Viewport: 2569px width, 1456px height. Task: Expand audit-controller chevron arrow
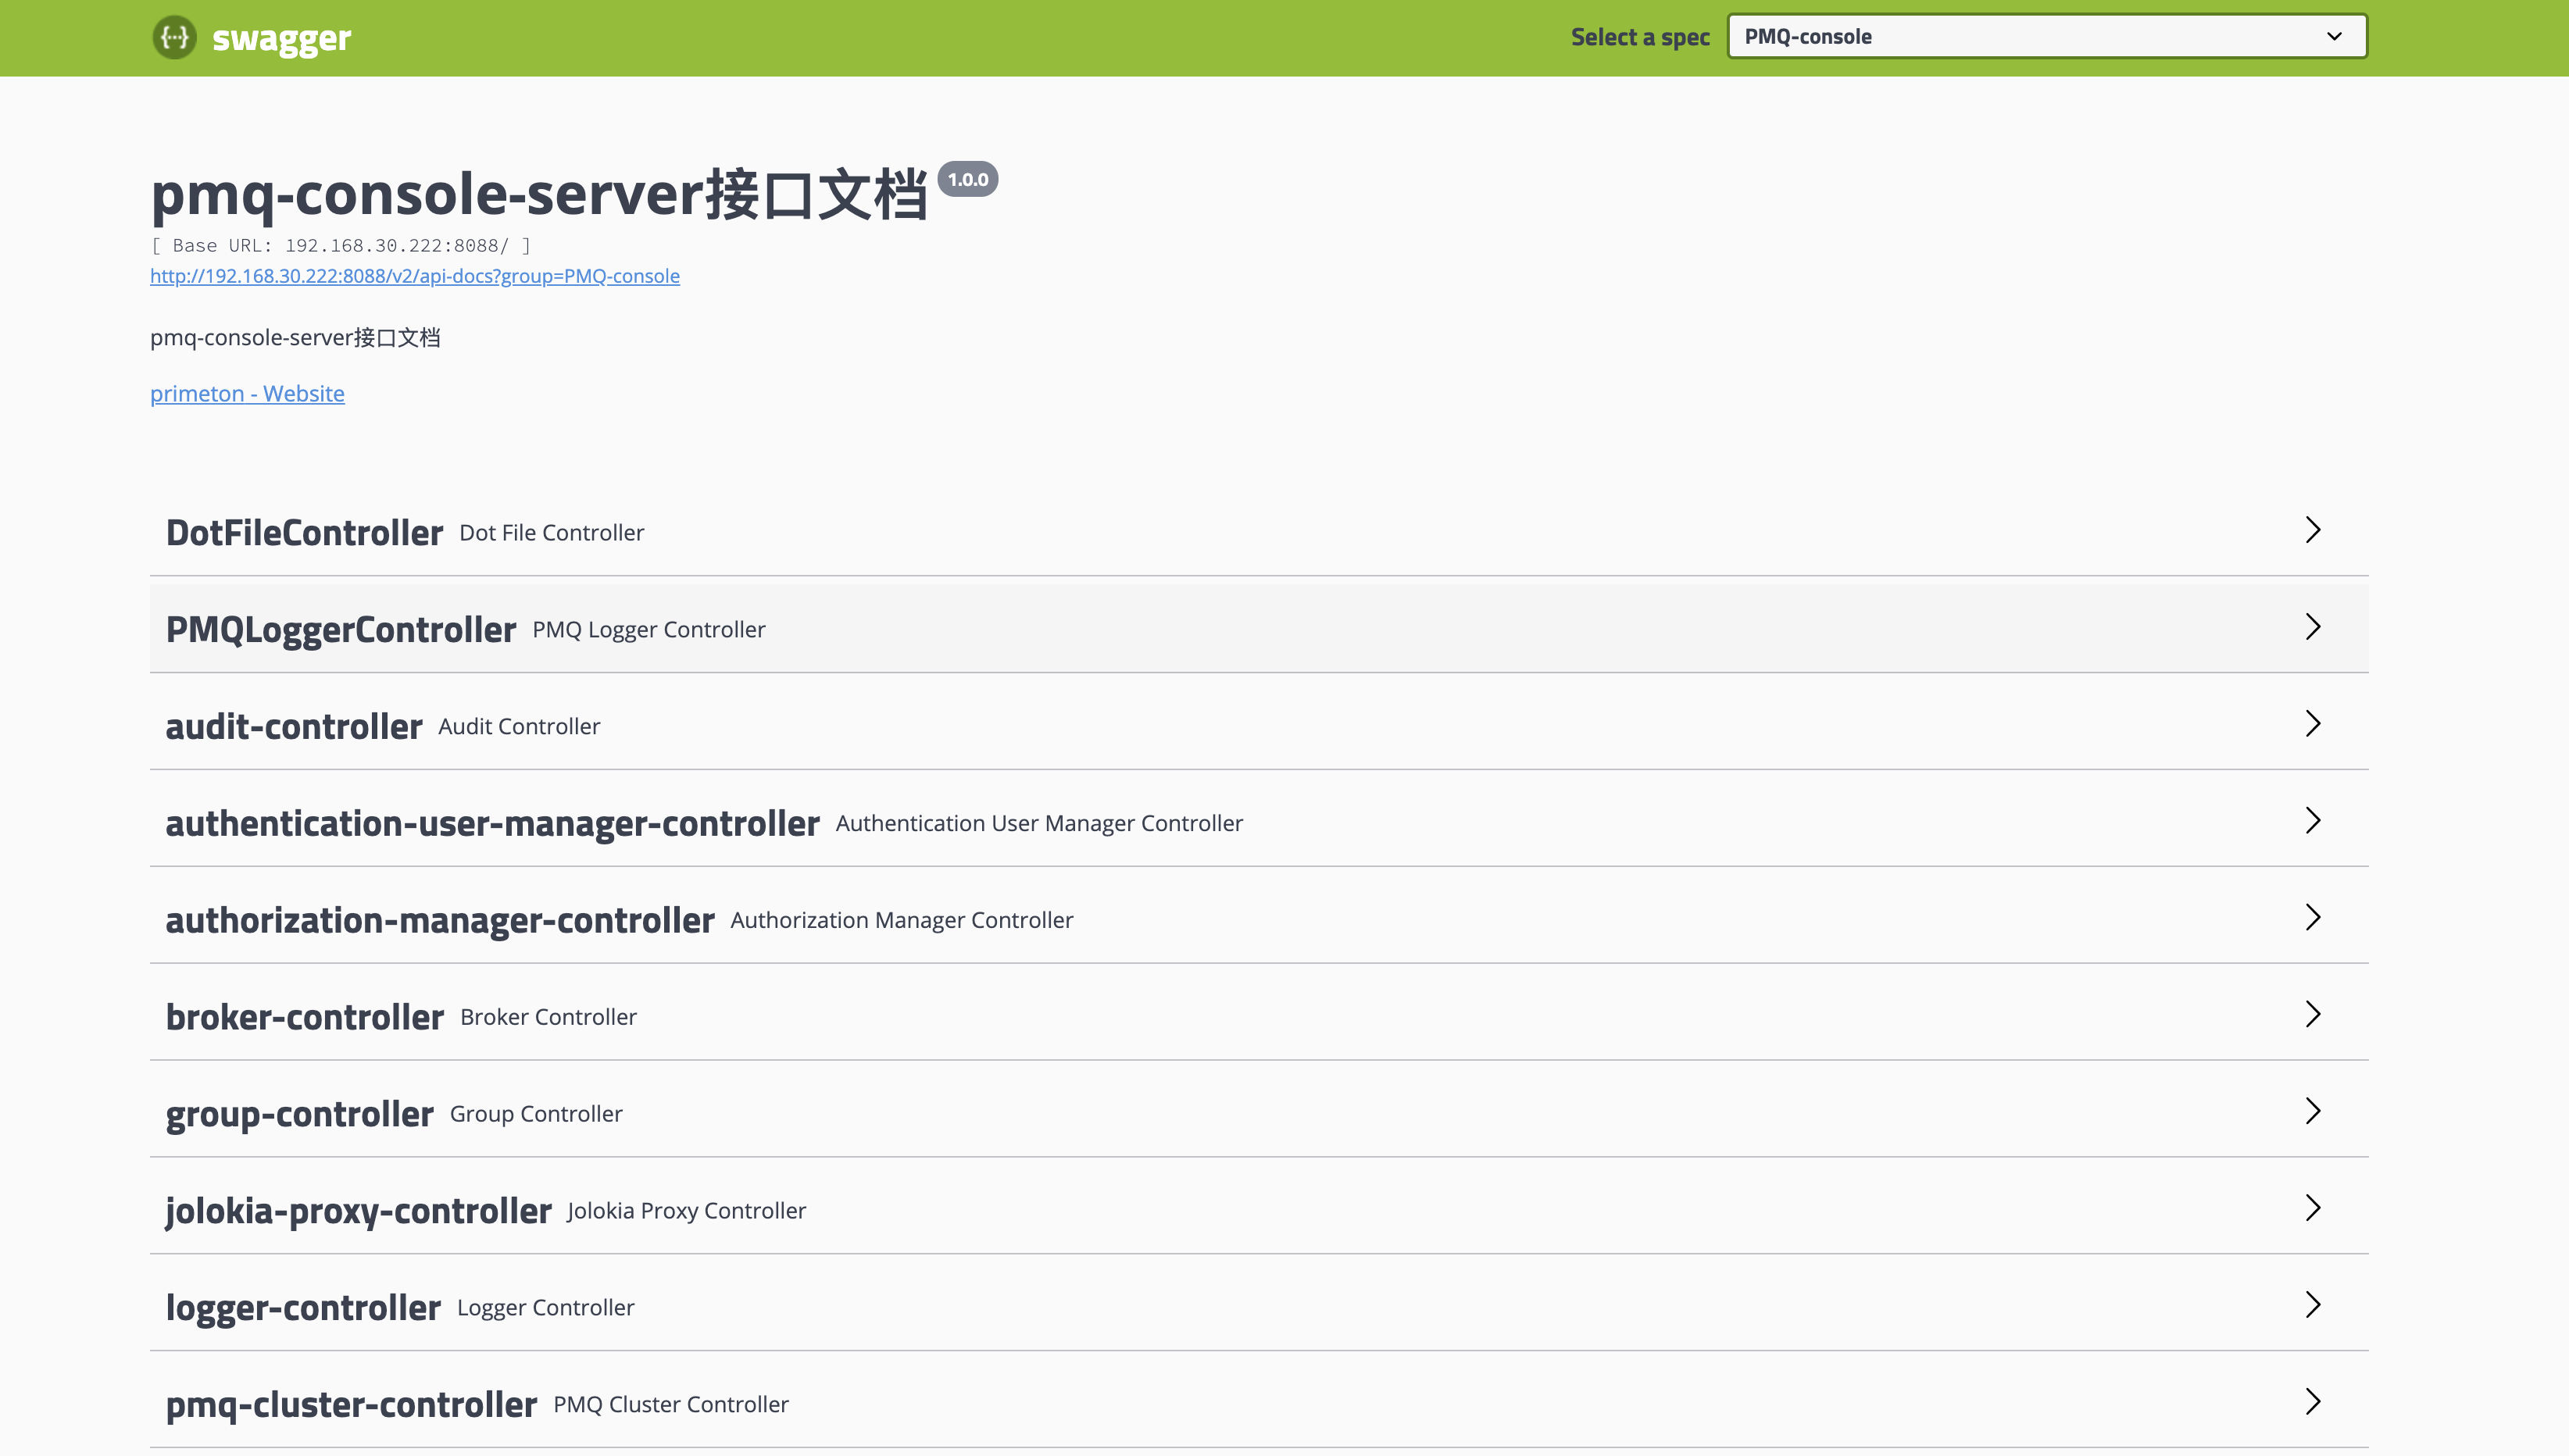pyautogui.click(x=2312, y=724)
